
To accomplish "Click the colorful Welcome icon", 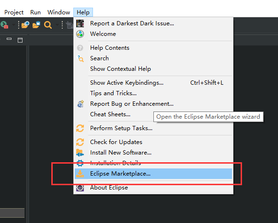I will click(x=80, y=34).
